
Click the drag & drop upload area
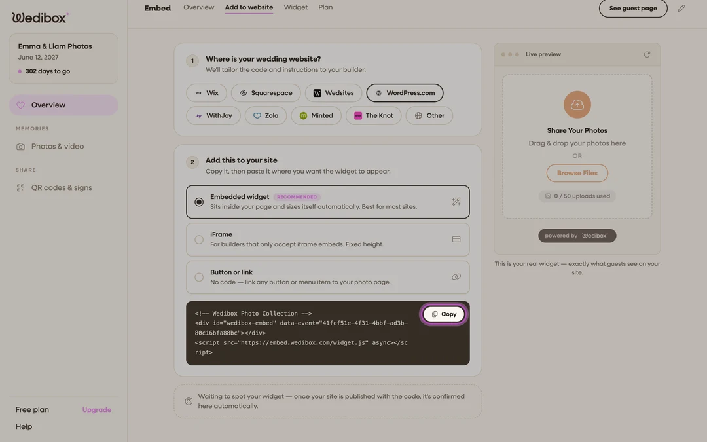577,147
